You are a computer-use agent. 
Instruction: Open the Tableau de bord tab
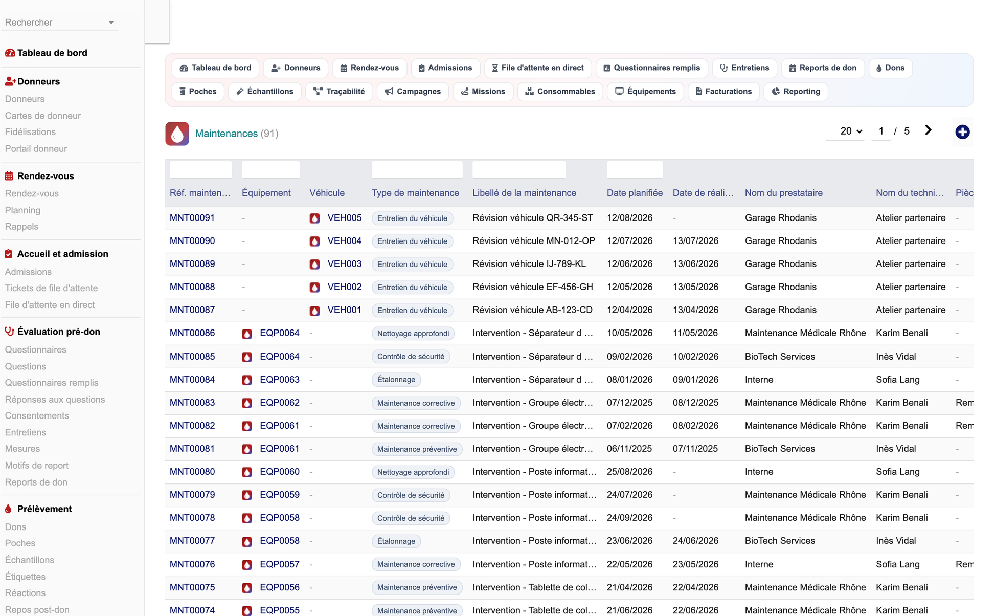coord(215,68)
